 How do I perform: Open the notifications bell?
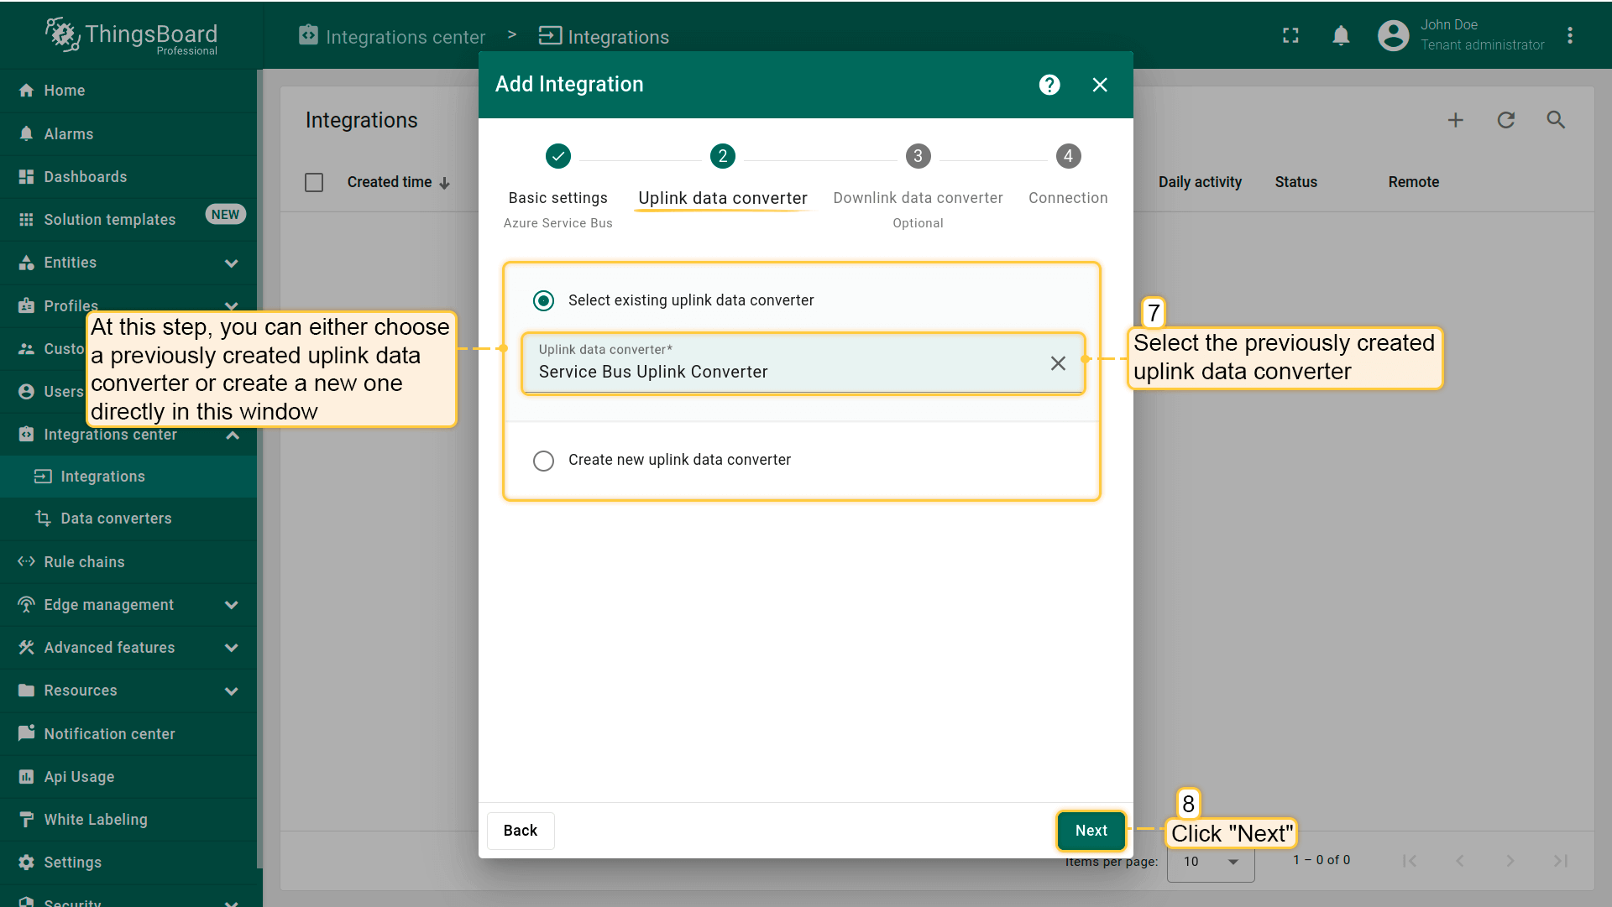(1341, 35)
